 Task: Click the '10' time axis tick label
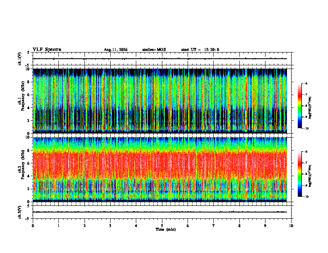point(291,226)
